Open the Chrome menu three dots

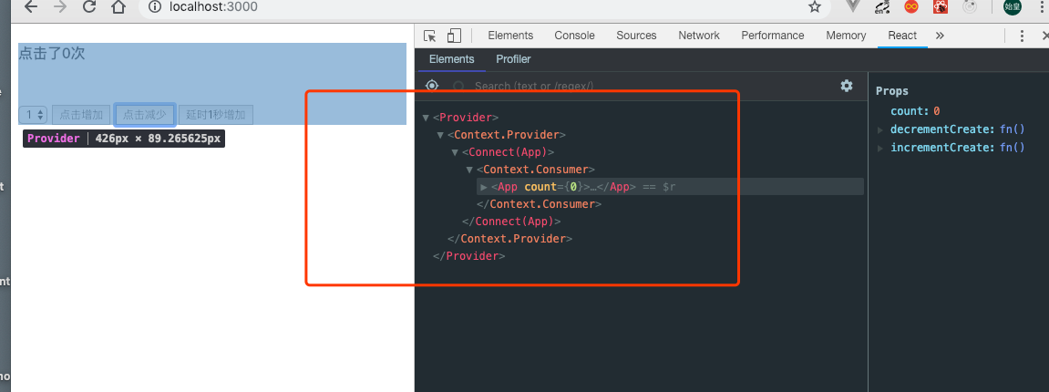click(x=1044, y=6)
